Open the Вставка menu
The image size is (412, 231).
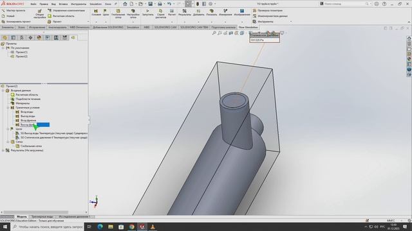point(63,4)
